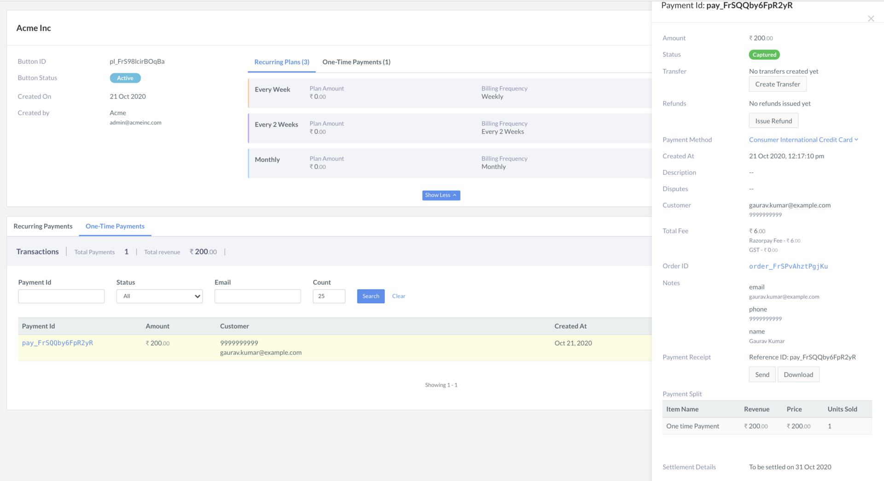Clear the transaction search filters

(398, 296)
